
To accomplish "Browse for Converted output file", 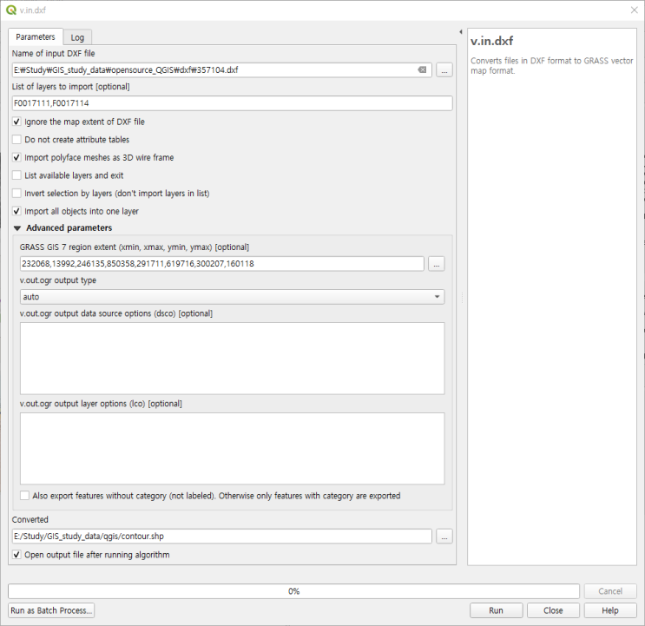I will coord(444,537).
